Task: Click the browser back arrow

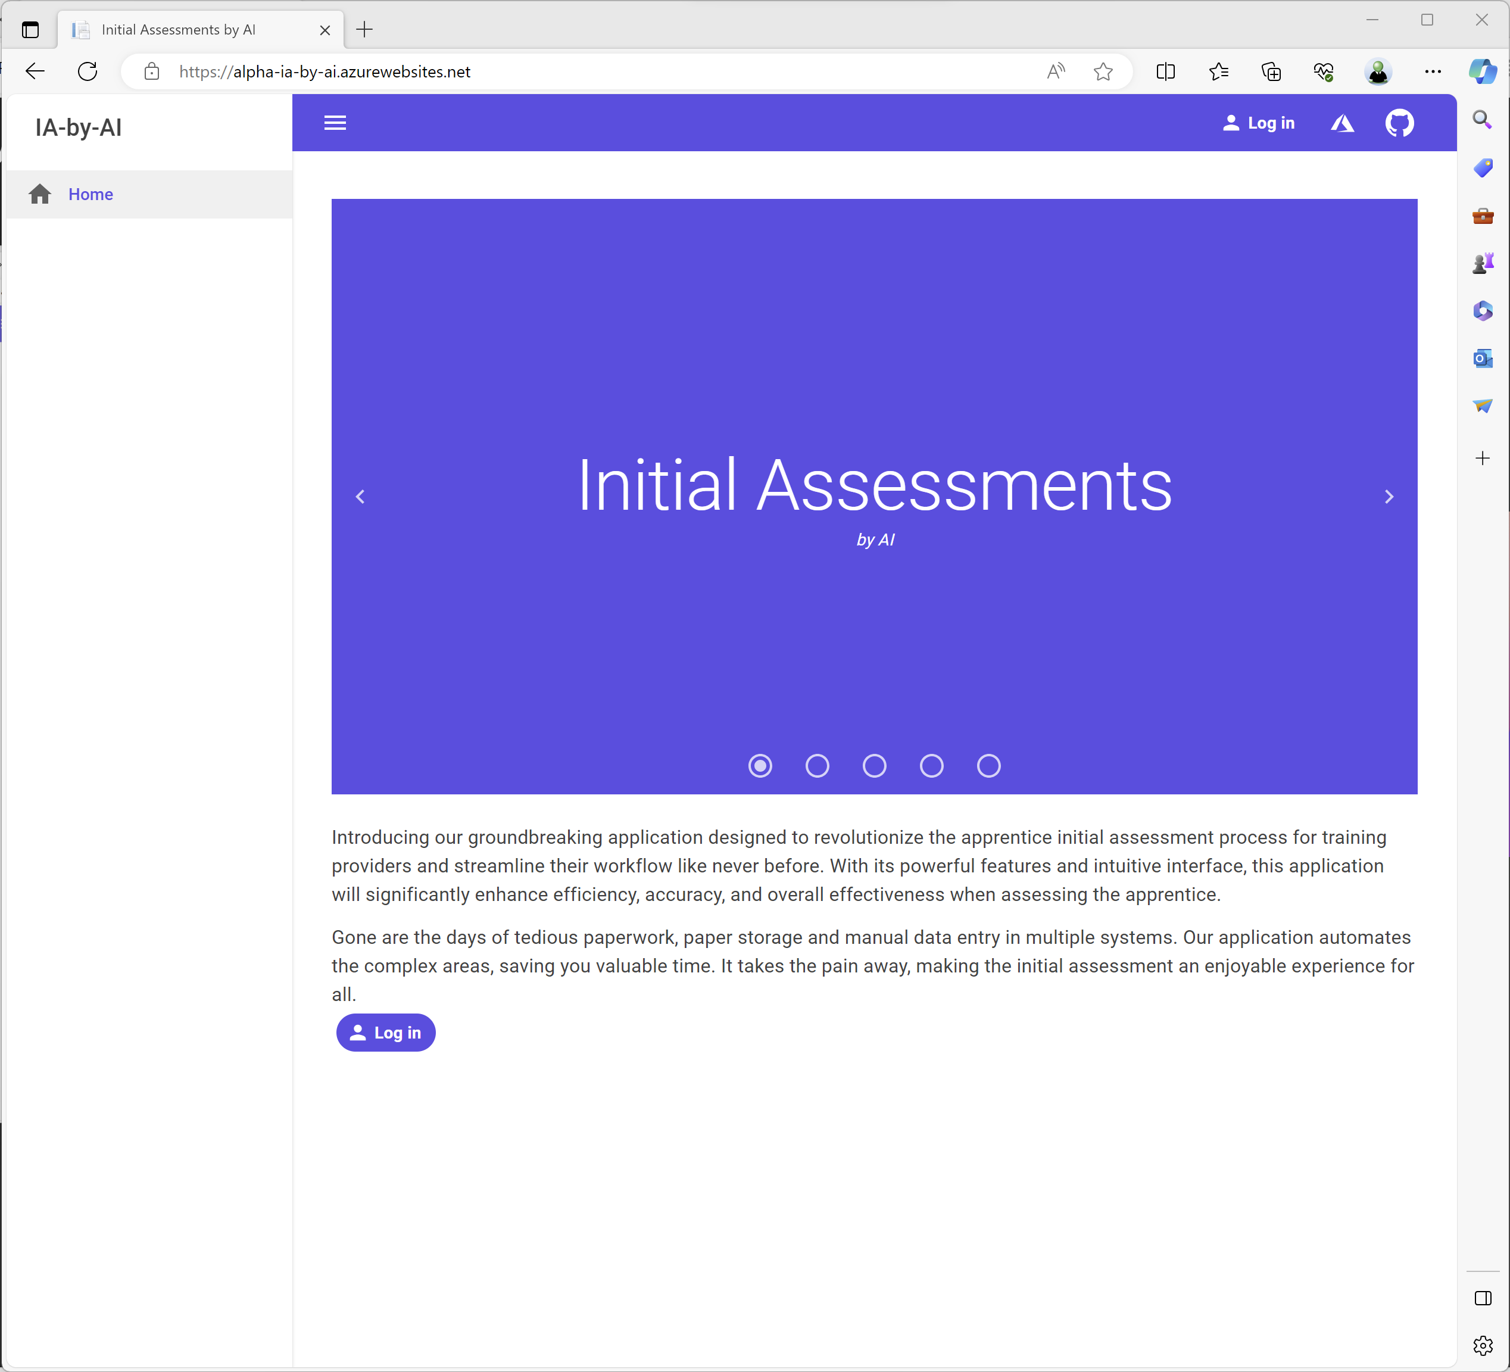Action: pos(35,71)
